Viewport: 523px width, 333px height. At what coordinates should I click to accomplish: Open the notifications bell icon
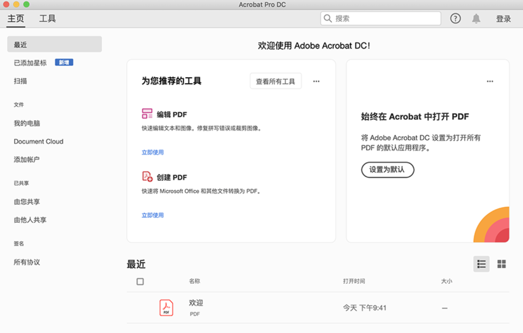(x=476, y=18)
